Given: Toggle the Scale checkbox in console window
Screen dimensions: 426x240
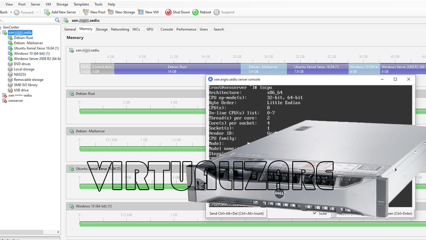Looking at the screenshot, I should click(x=315, y=214).
